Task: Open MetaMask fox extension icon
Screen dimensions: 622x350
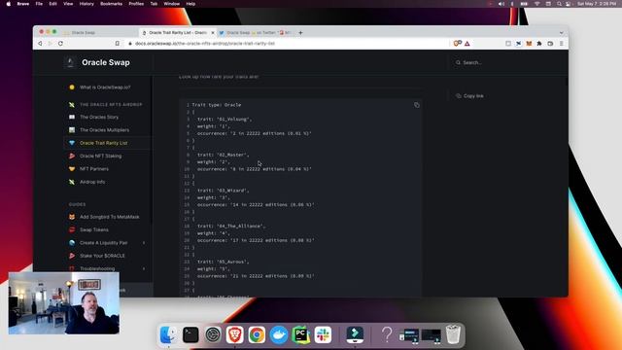Action: 529,43
